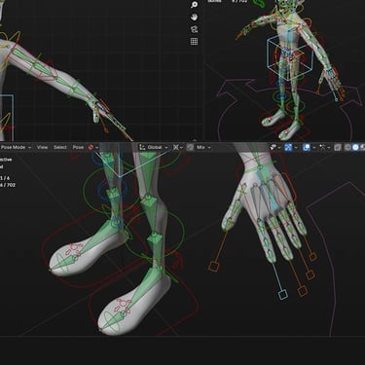This screenshot has width=365, height=365.
Task: Select wireframe viewport shading
Action: pyautogui.click(x=347, y=148)
